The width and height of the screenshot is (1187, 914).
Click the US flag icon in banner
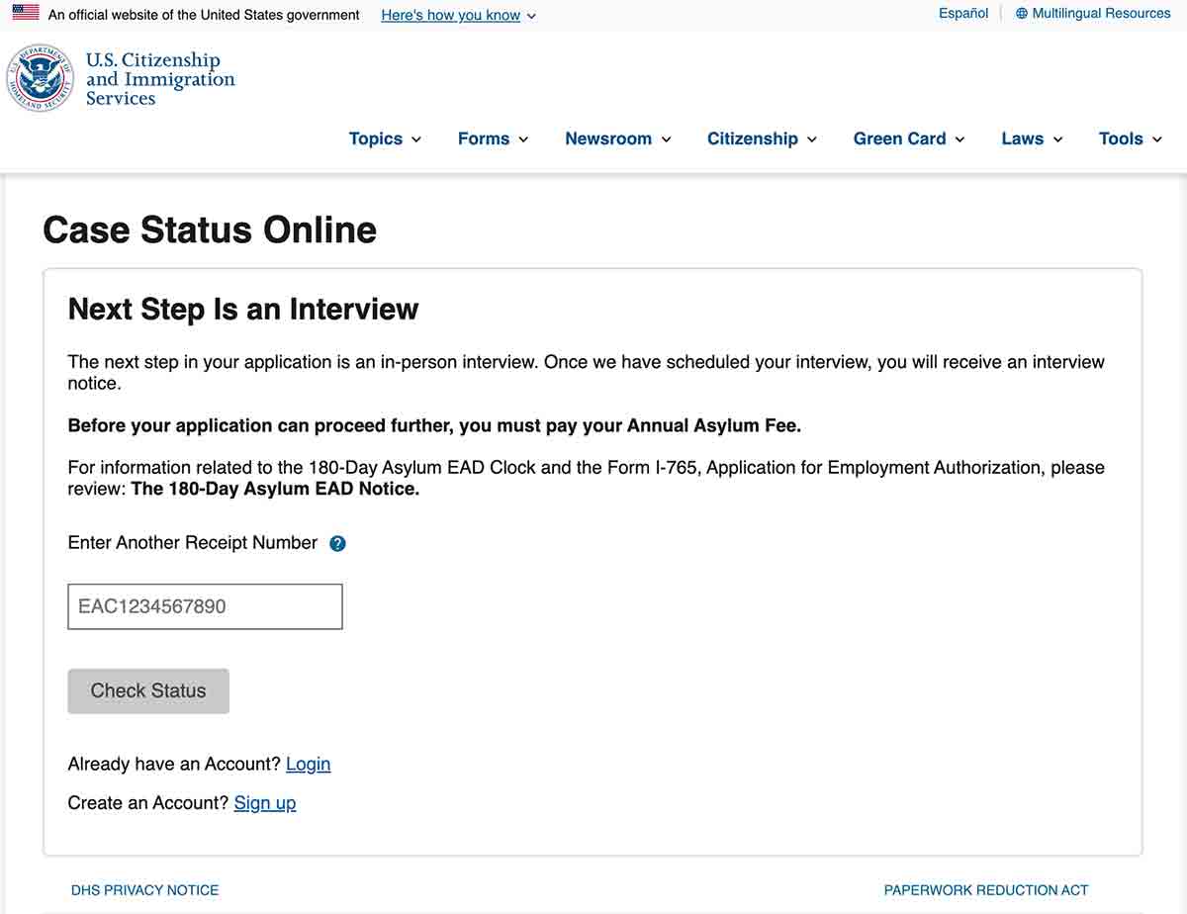point(26,13)
